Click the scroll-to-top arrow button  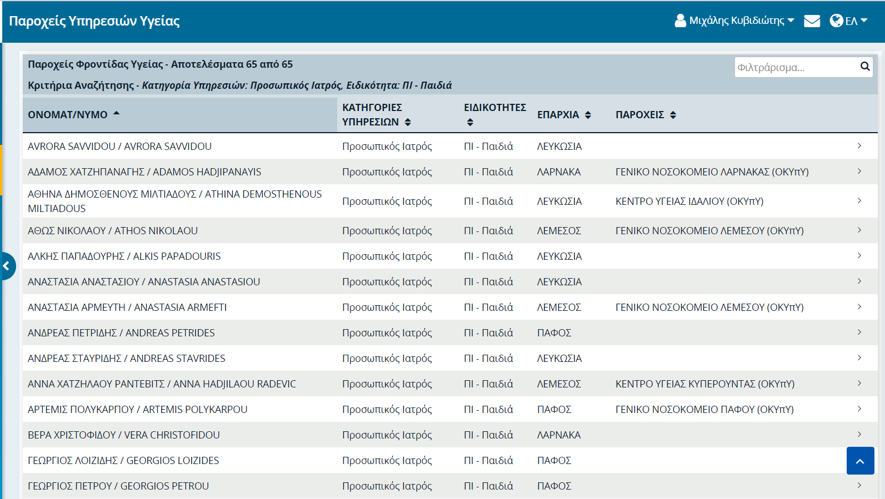(860, 461)
